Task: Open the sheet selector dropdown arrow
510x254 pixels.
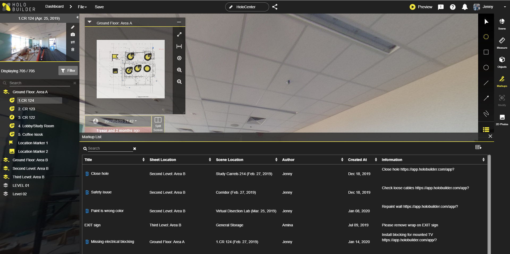Action: (x=90, y=22)
